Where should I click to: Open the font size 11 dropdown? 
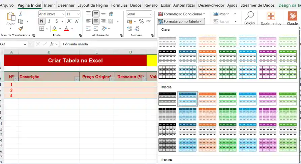pyautogui.click(x=78, y=14)
